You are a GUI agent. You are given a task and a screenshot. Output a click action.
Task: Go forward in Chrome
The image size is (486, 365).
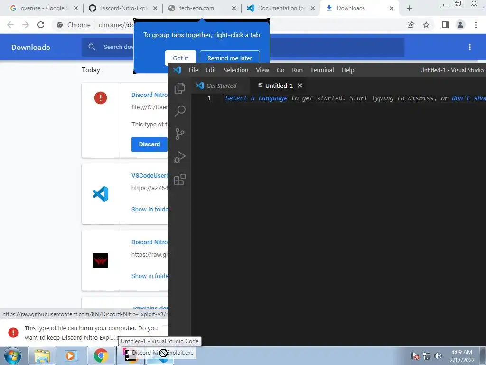click(26, 25)
